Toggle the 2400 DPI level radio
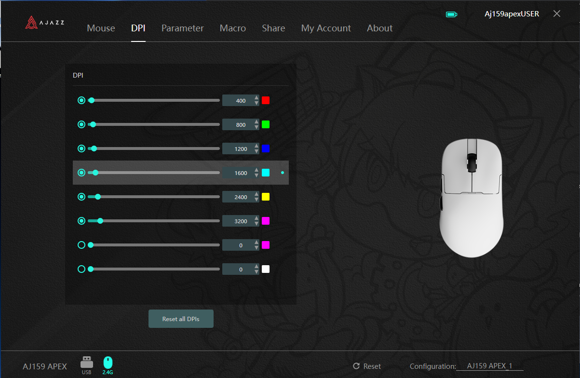Image resolution: width=580 pixels, height=378 pixels. [81, 197]
